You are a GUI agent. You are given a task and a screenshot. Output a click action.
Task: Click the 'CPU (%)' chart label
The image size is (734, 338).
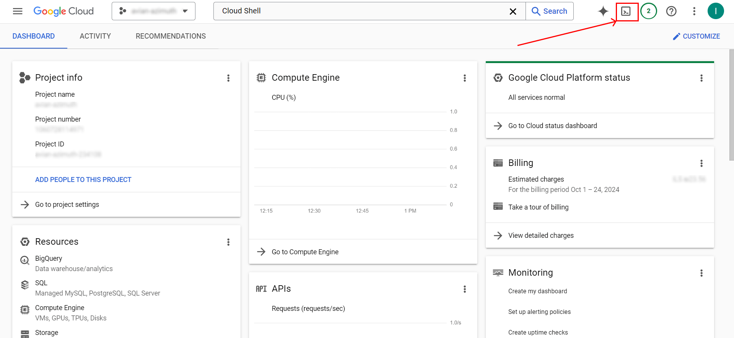pyautogui.click(x=283, y=97)
